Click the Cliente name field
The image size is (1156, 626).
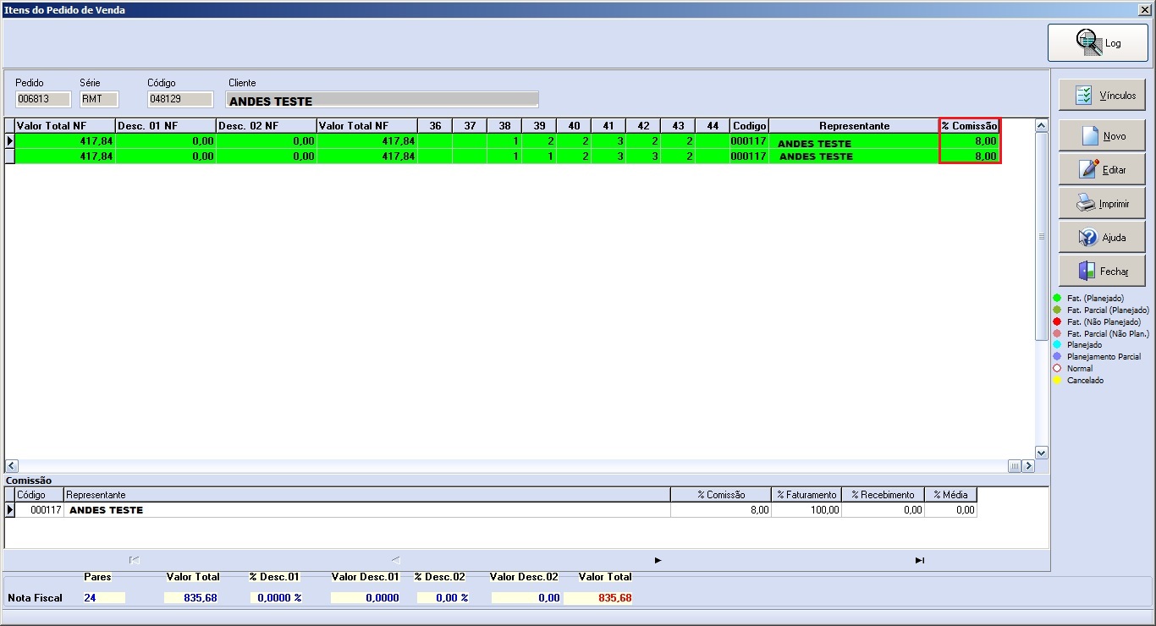(x=383, y=100)
